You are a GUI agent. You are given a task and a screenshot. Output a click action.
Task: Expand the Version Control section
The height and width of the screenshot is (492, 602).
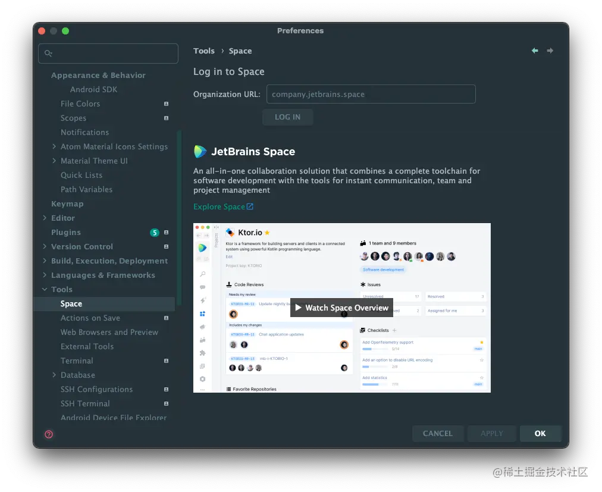(x=45, y=246)
